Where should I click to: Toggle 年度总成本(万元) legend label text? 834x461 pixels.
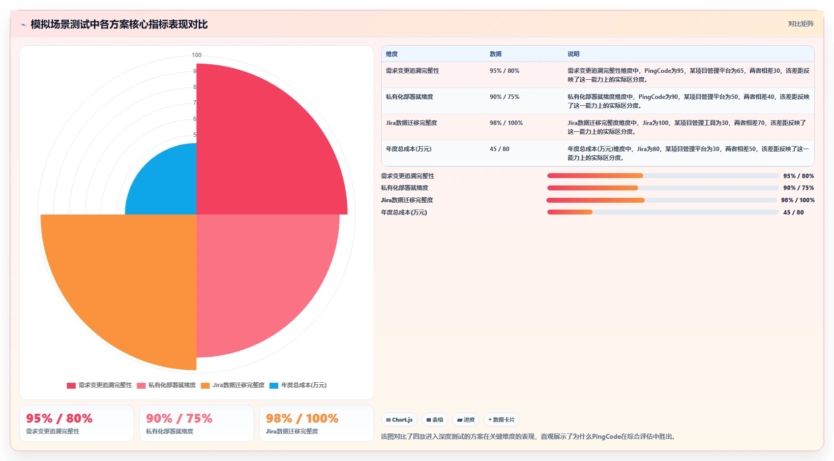(304, 385)
